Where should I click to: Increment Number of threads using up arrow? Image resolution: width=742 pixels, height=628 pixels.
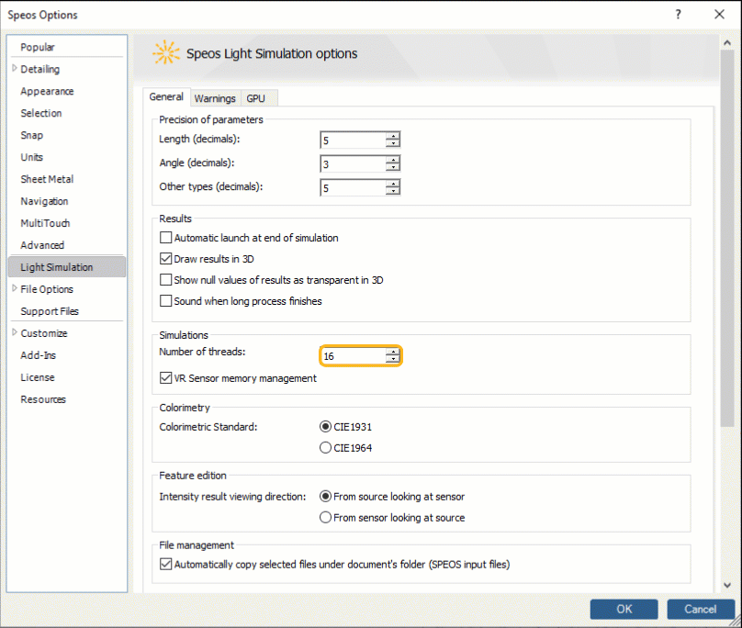pyautogui.click(x=392, y=352)
